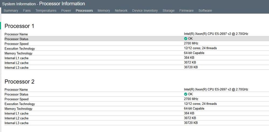This screenshot has height=132, width=269.
Task: Switch to the Firmware tab
Action: tap(186, 11)
